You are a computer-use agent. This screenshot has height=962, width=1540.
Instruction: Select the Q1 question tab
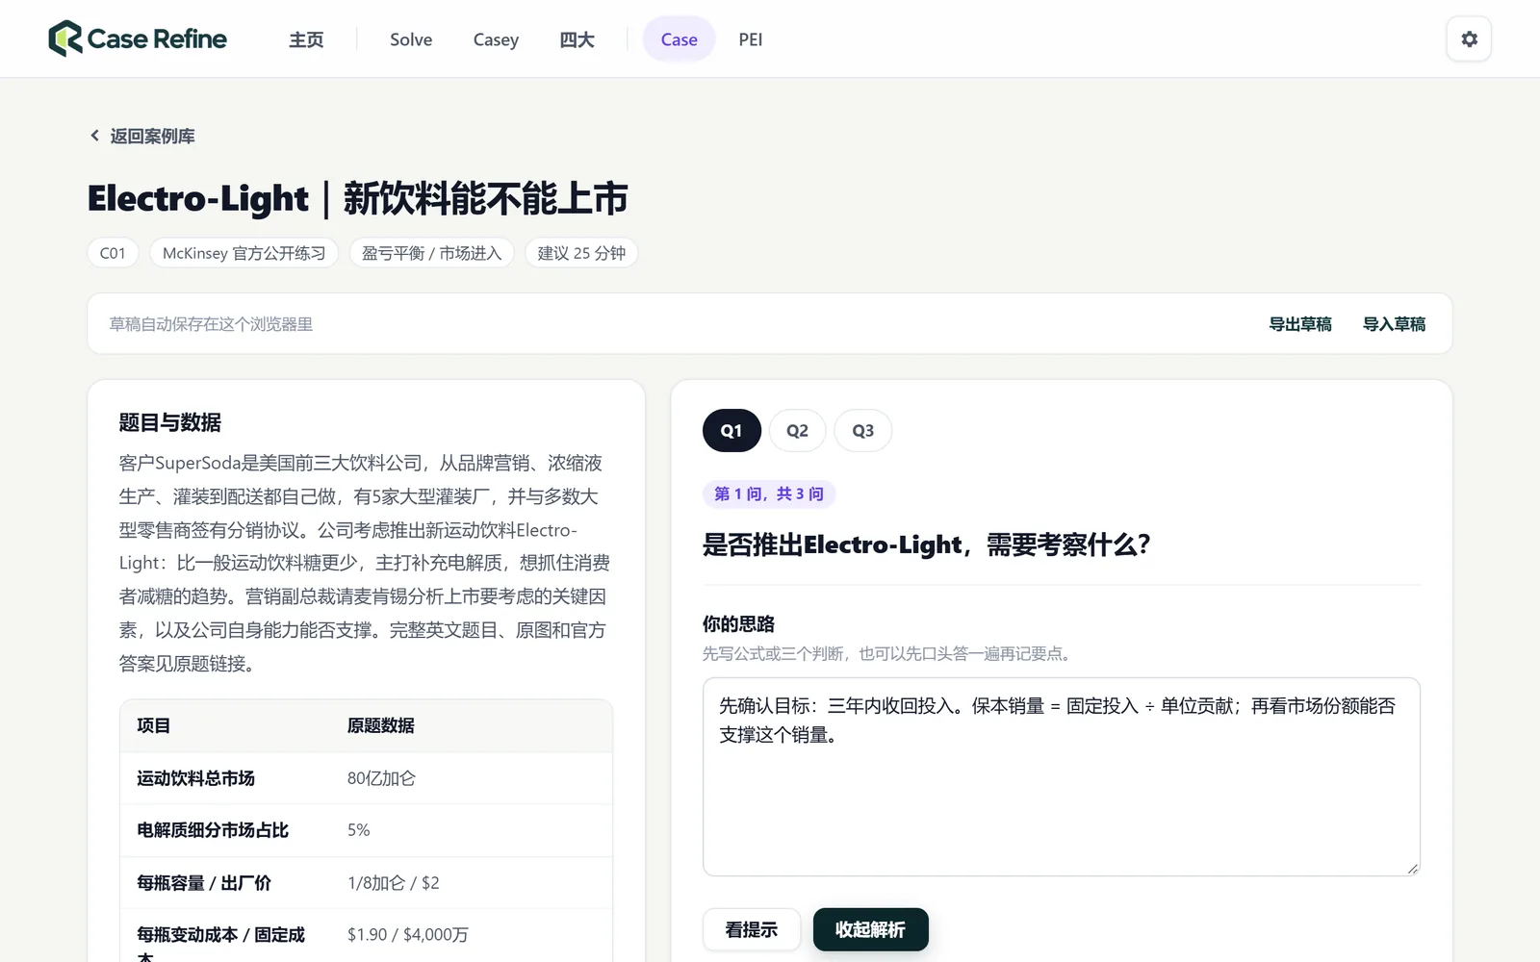[731, 431]
